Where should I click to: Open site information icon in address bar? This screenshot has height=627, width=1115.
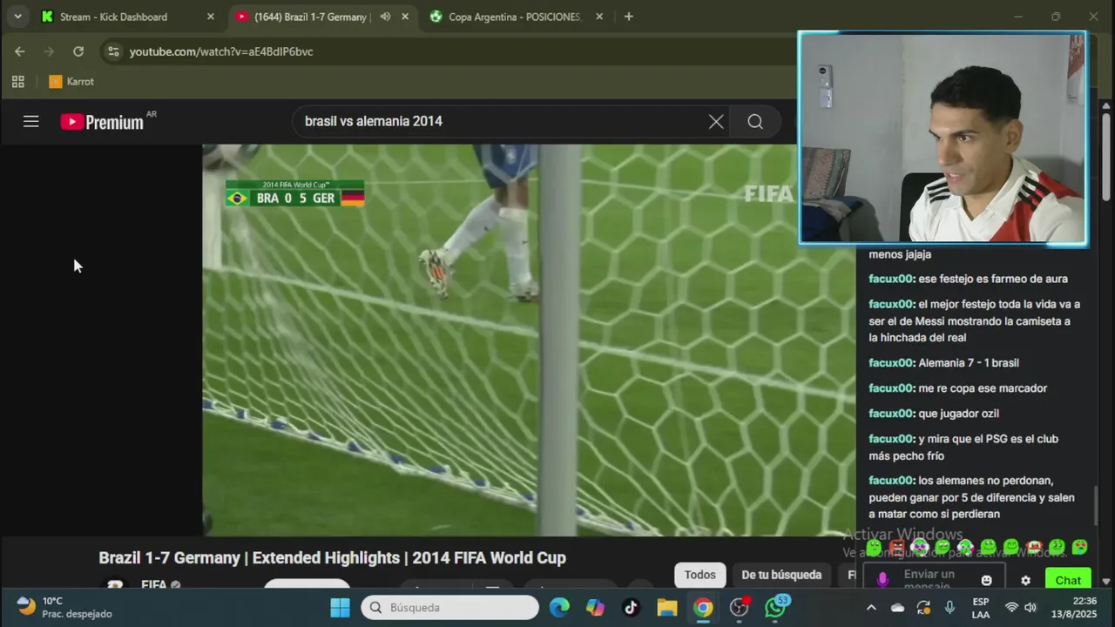click(113, 51)
